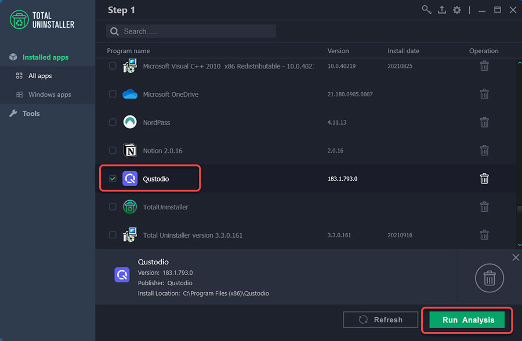
Task: Trash Total Uninstaller version 3.3.0.161
Action: click(x=484, y=235)
